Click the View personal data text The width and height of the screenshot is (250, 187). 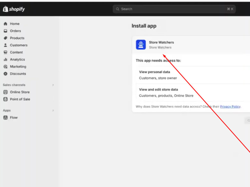[x=154, y=72]
